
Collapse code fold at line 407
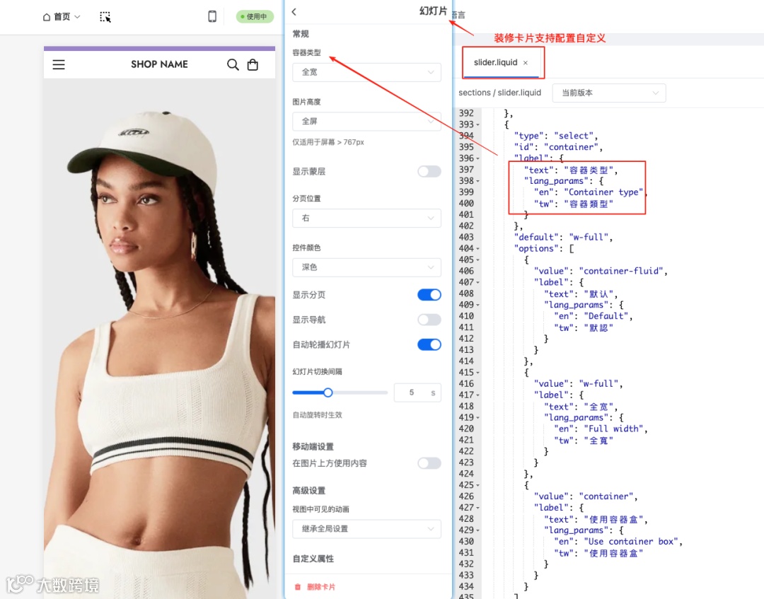(x=477, y=282)
